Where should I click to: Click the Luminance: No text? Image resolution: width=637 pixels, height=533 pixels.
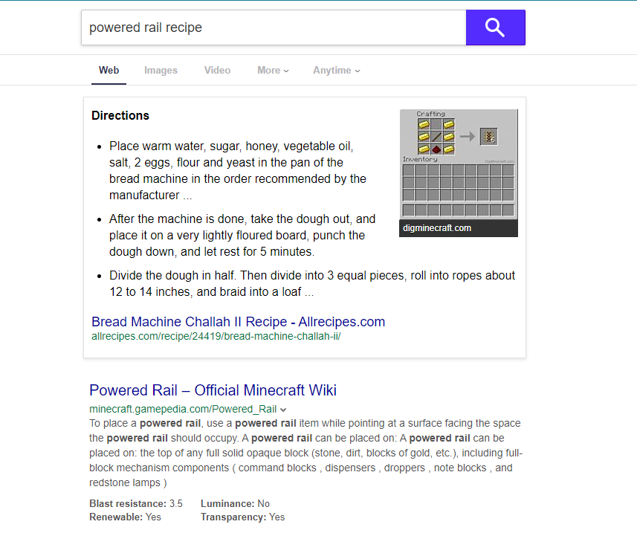point(235,504)
